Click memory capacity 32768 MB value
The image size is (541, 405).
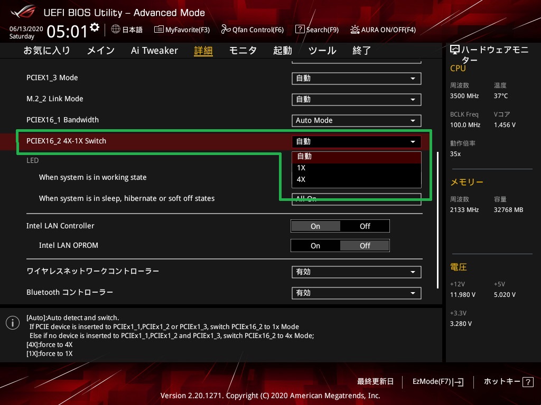509,210
